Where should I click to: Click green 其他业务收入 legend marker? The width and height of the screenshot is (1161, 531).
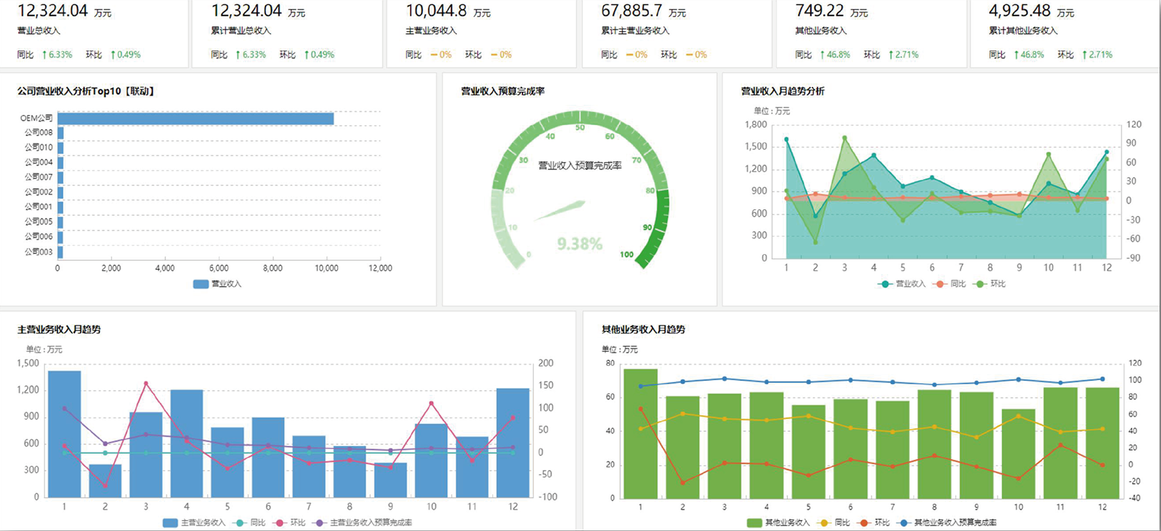[754, 523]
